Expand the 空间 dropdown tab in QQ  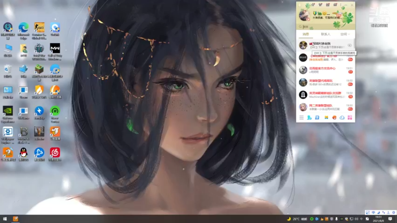tap(345, 34)
